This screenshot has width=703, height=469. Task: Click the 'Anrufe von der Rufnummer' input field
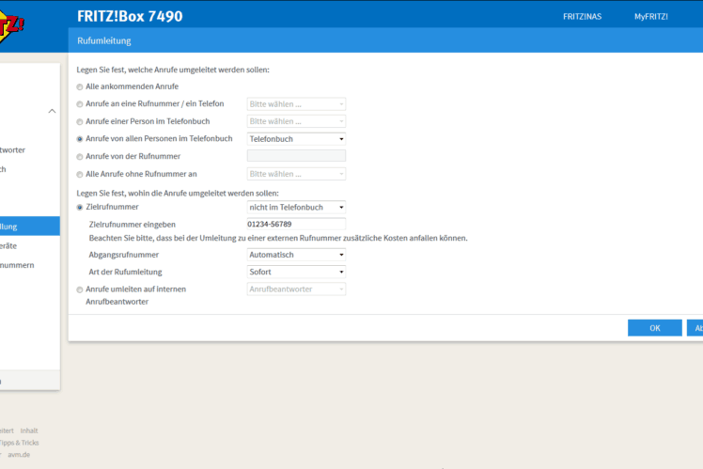pos(296,156)
